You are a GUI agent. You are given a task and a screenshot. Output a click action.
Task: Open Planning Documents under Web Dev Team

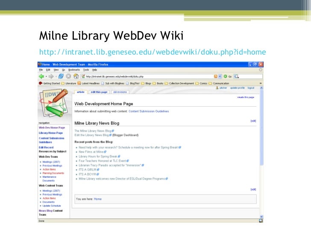(53, 173)
